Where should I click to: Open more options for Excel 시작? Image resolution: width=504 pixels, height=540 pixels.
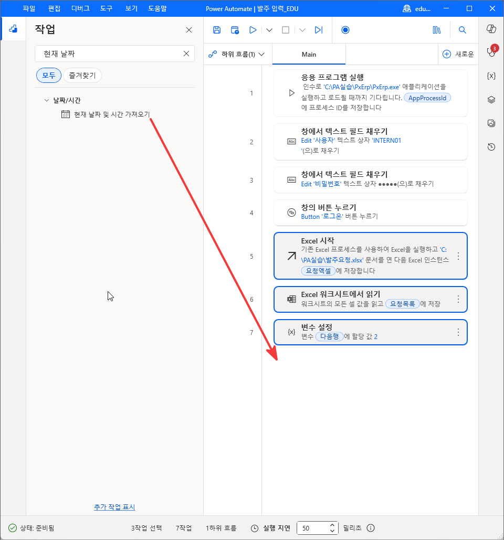pyautogui.click(x=458, y=256)
